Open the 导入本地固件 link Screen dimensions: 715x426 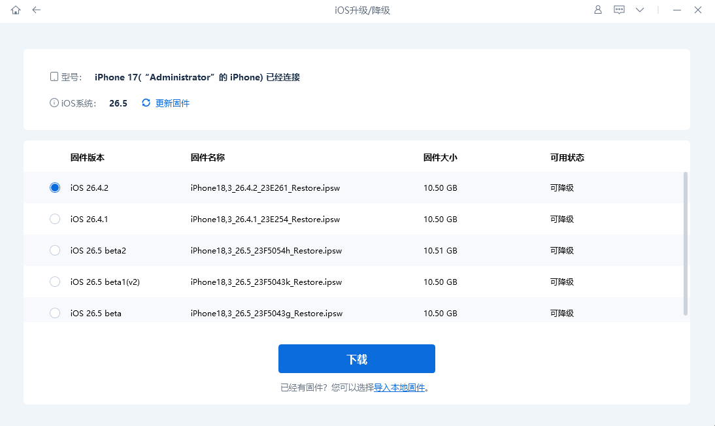click(401, 387)
